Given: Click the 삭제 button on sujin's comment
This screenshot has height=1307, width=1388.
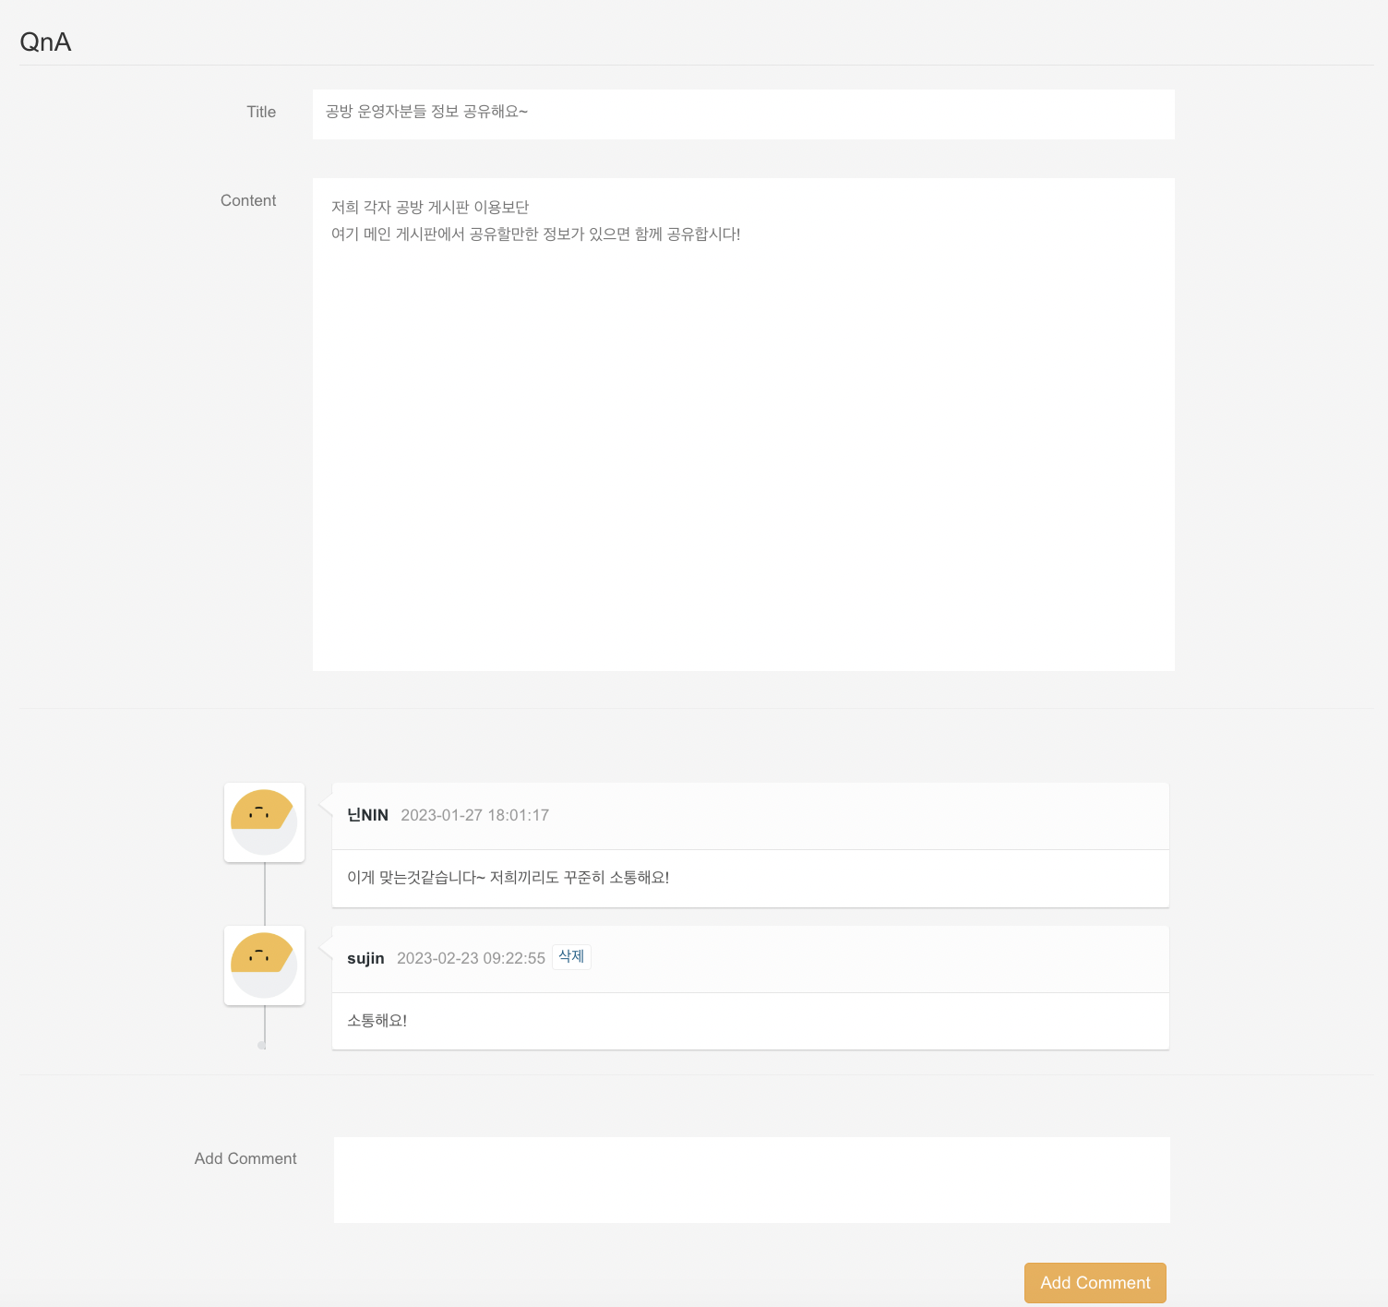Looking at the screenshot, I should [x=571, y=956].
